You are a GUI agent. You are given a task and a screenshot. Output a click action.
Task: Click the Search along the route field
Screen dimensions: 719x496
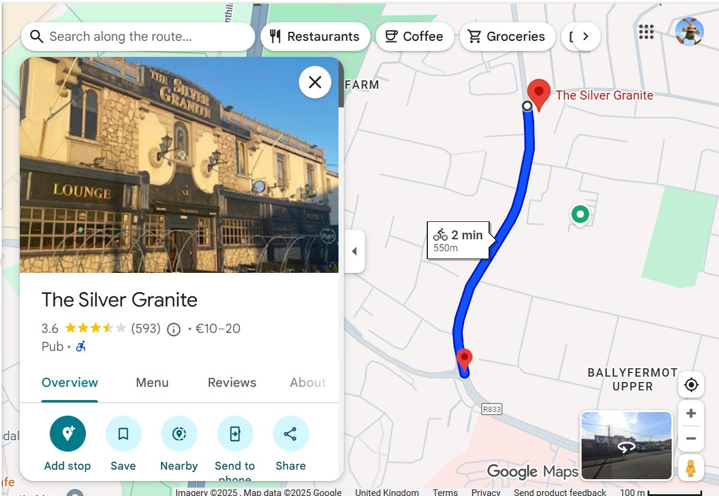[137, 37]
